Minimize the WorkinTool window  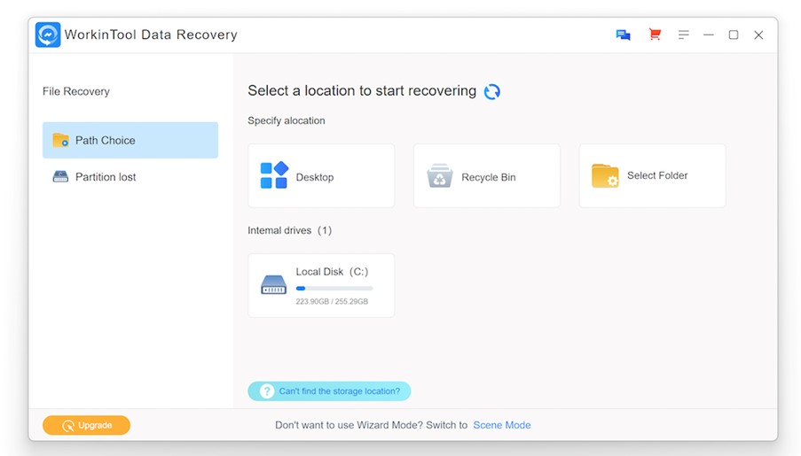click(708, 35)
